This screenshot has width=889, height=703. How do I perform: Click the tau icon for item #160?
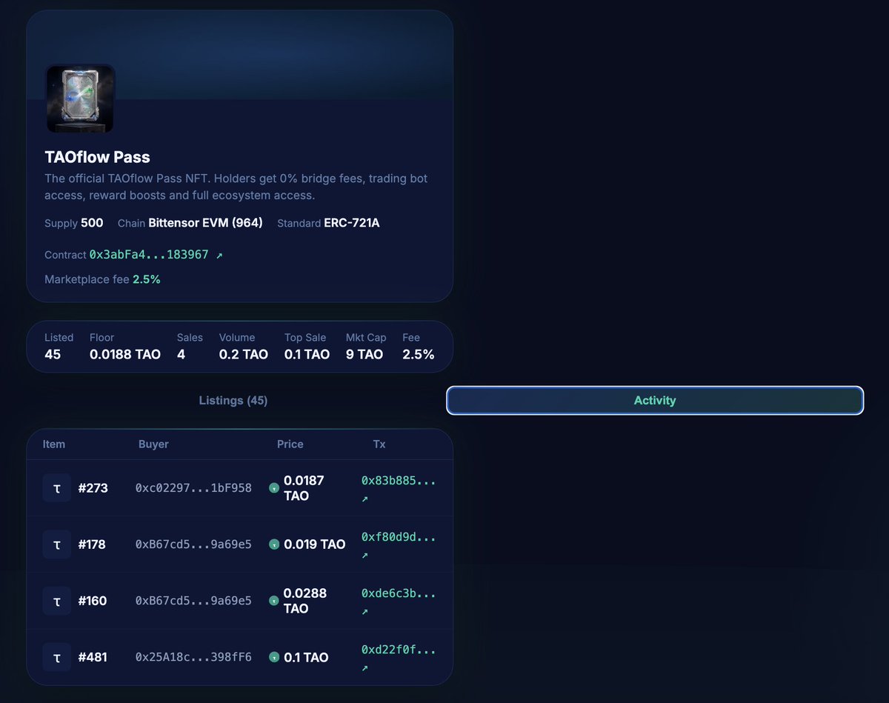click(x=57, y=601)
